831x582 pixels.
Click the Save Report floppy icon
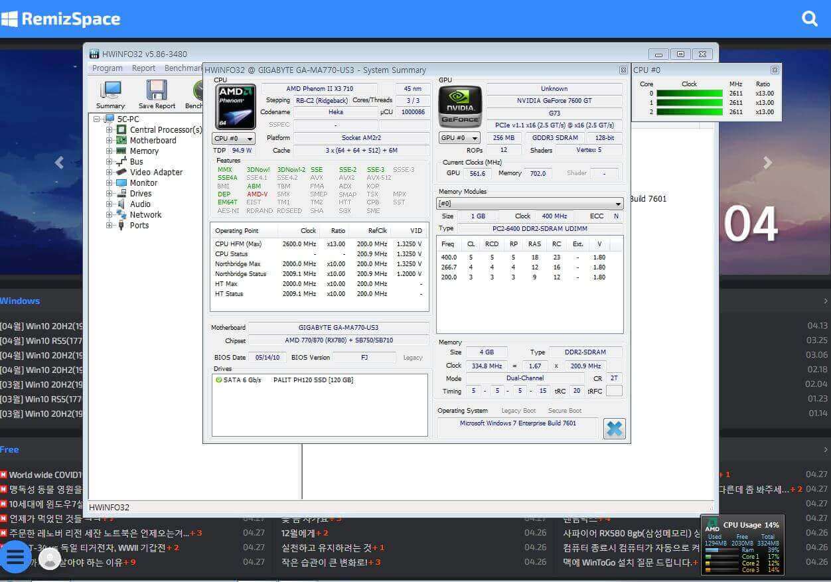click(157, 90)
